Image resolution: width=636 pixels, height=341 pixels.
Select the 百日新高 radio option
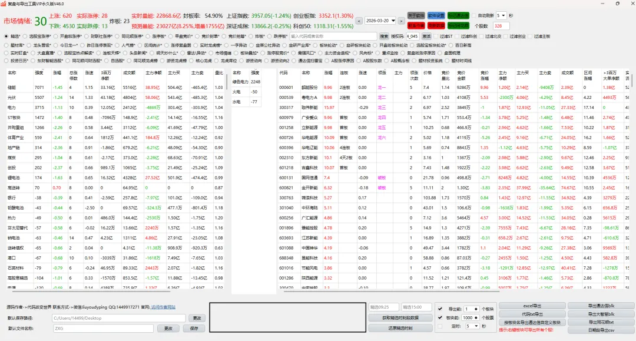pos(450,45)
